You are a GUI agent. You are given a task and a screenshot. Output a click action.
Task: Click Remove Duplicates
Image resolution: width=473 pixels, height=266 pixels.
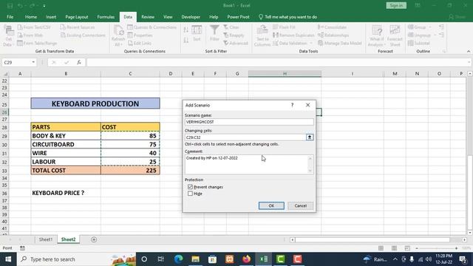293,35
